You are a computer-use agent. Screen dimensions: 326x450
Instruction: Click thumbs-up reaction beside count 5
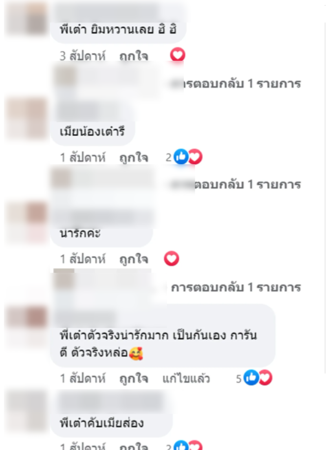pos(251,378)
